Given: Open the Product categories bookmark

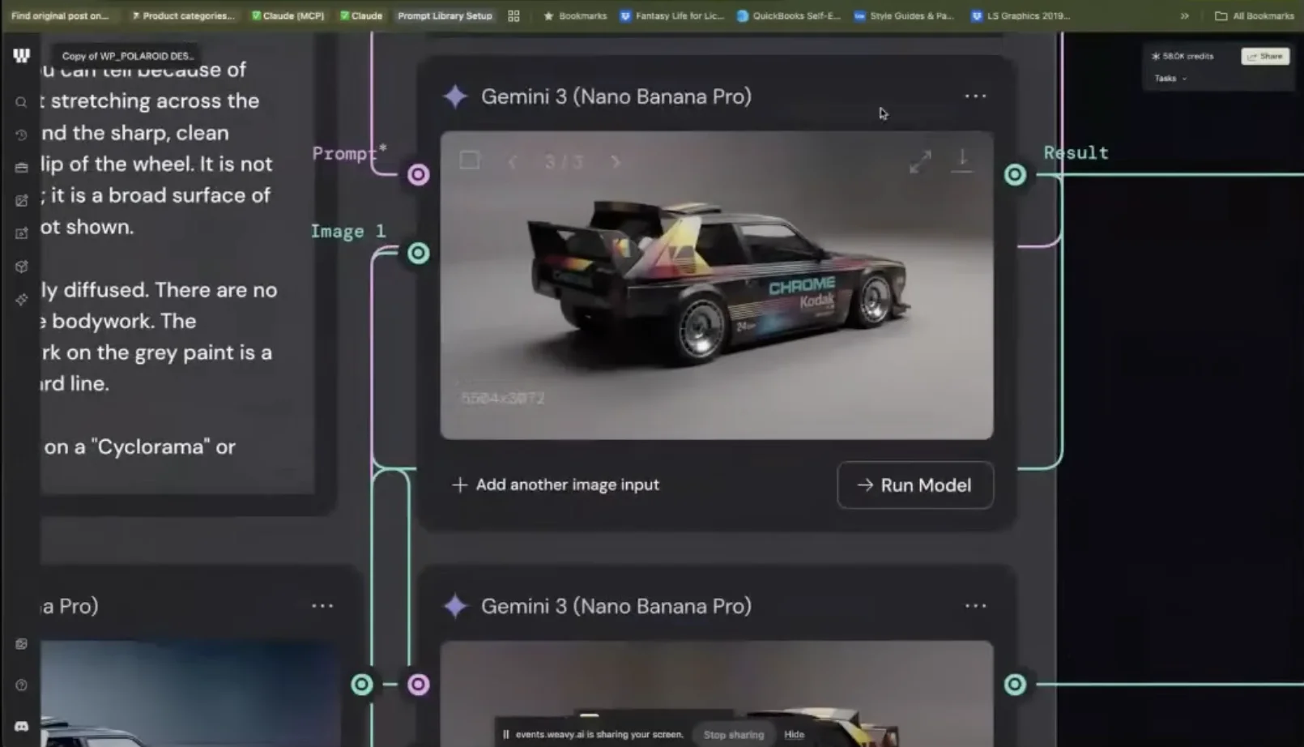Looking at the screenshot, I should [183, 15].
